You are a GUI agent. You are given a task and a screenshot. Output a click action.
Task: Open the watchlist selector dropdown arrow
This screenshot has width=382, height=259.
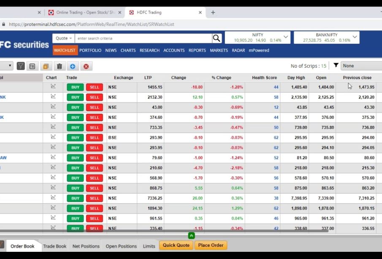tap(10, 65)
